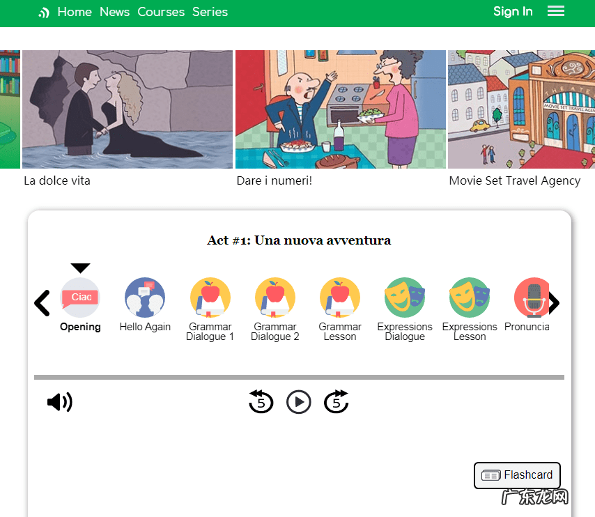Open the Grammar Lesson apple icon
Image resolution: width=595 pixels, height=517 pixels.
(340, 298)
